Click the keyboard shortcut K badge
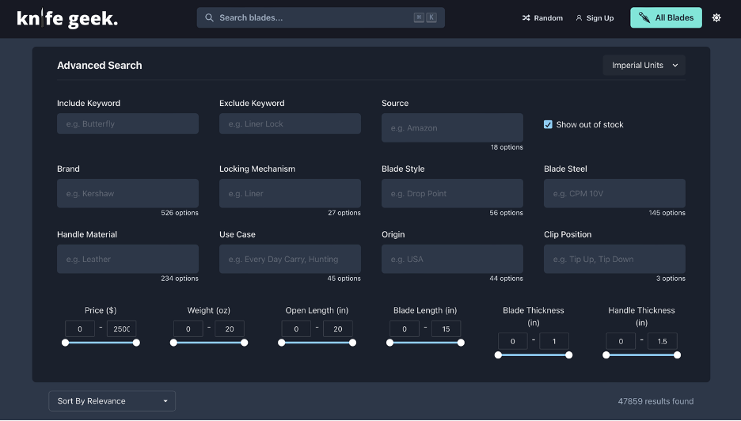The width and height of the screenshot is (741, 421). click(x=431, y=17)
